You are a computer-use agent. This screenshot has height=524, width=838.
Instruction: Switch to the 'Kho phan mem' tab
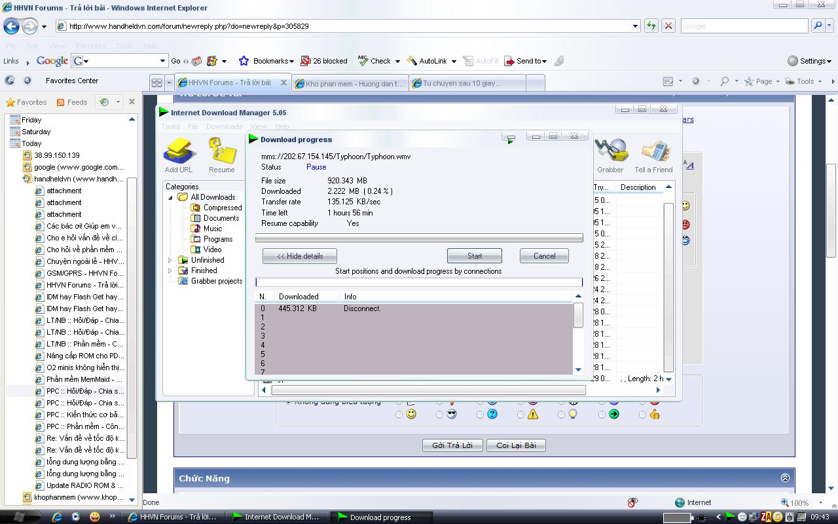pos(354,83)
